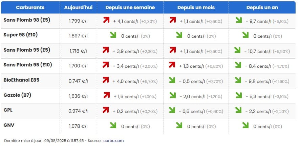Click green arrow for Sans Plomb 98 yearly

point(239,21)
